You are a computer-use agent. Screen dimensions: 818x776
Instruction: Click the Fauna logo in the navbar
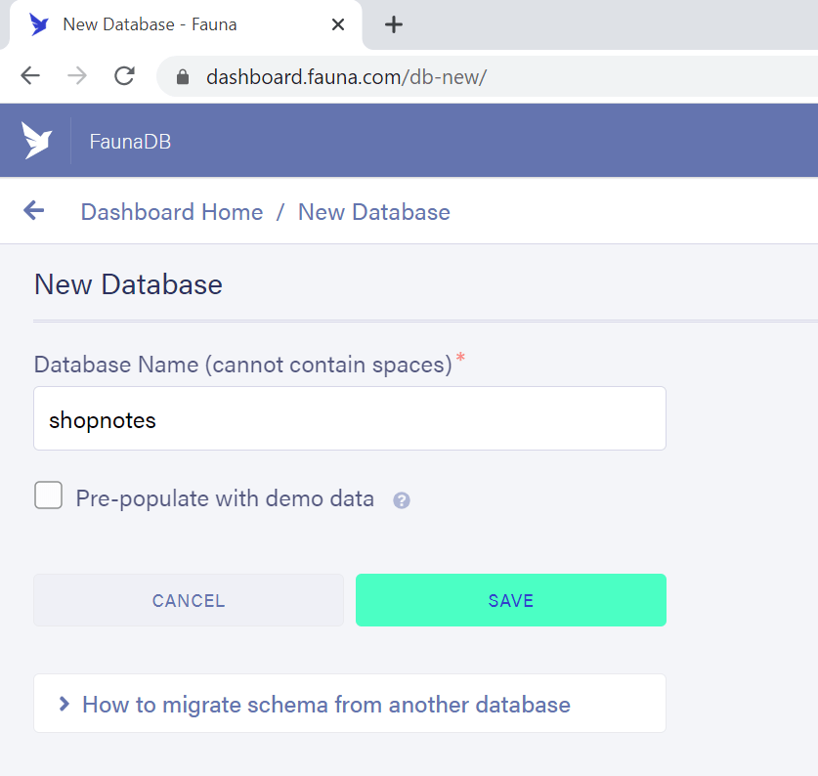tap(35, 140)
